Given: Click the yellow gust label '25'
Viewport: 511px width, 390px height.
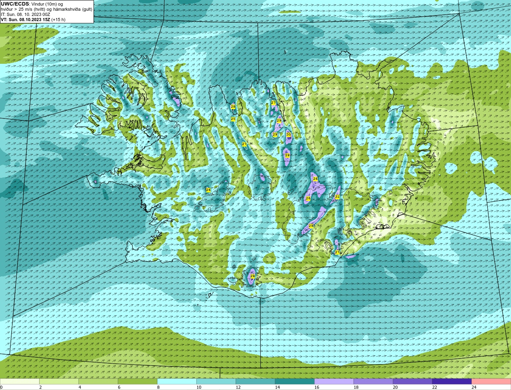Looking at the screenshot, I should pyautogui.click(x=233, y=119).
